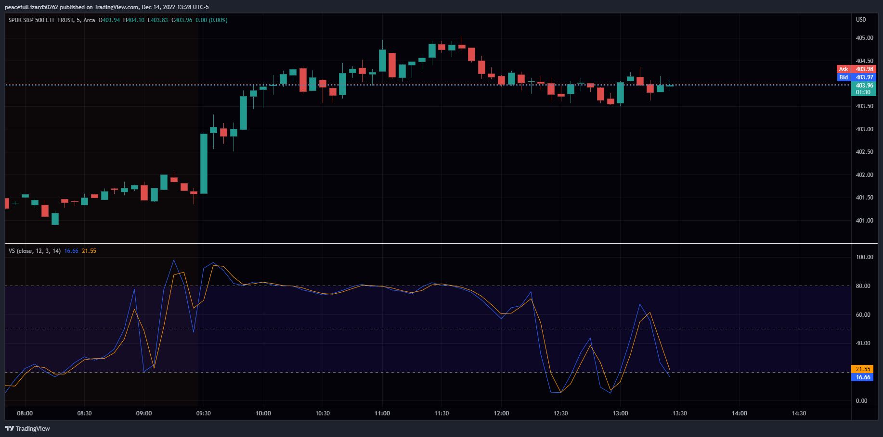The image size is (883, 437).
Task: Click the 14:30 time axis label
Action: point(799,413)
